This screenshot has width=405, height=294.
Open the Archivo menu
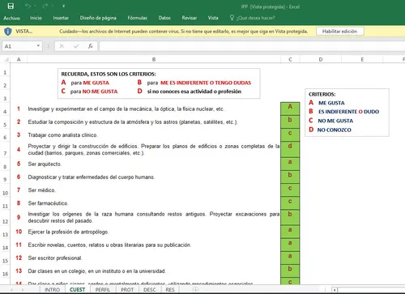11,18
